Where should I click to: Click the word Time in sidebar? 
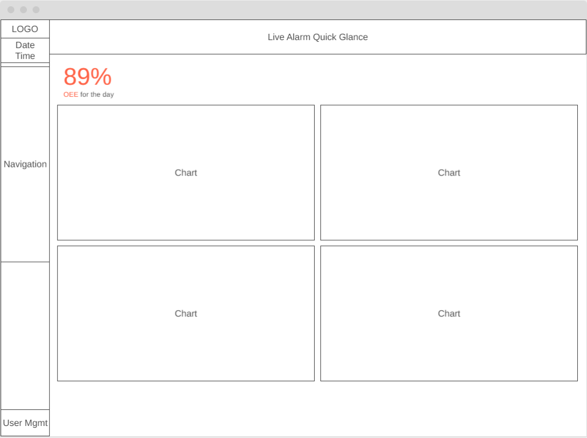(x=25, y=56)
